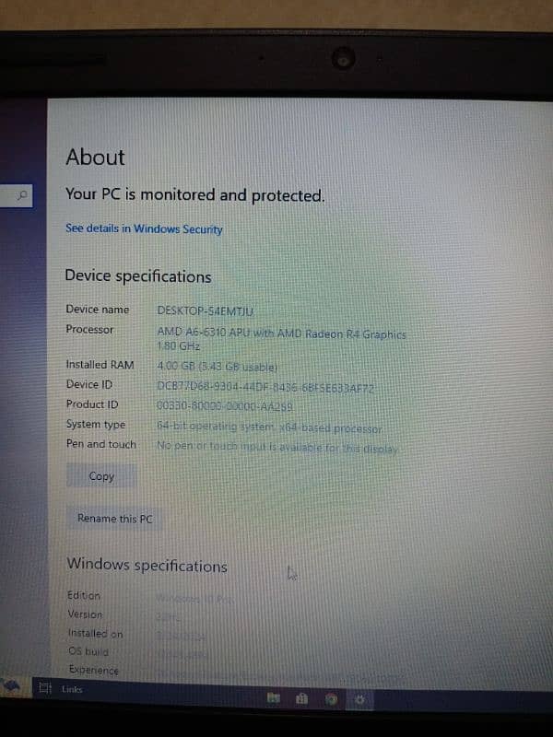553x737 pixels.
Task: Open Google Chrome from taskbar
Action: tap(331, 700)
